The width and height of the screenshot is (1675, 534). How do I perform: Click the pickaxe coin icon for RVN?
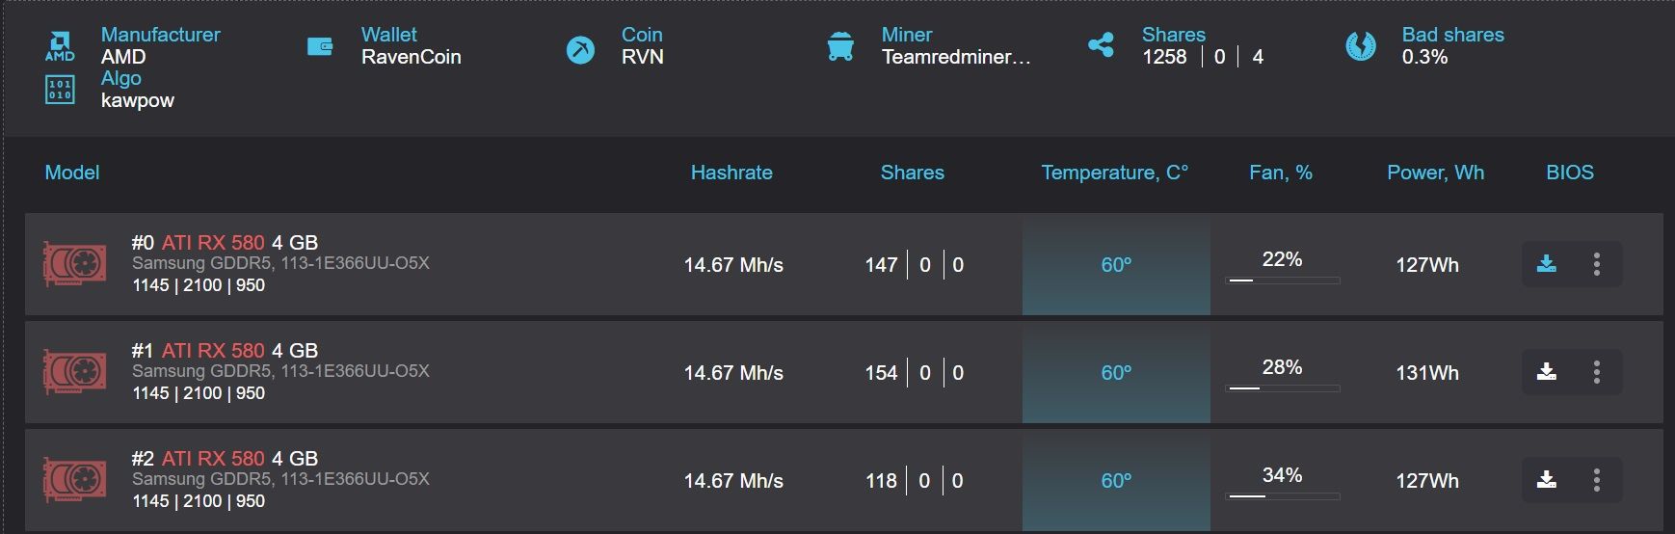(x=580, y=48)
